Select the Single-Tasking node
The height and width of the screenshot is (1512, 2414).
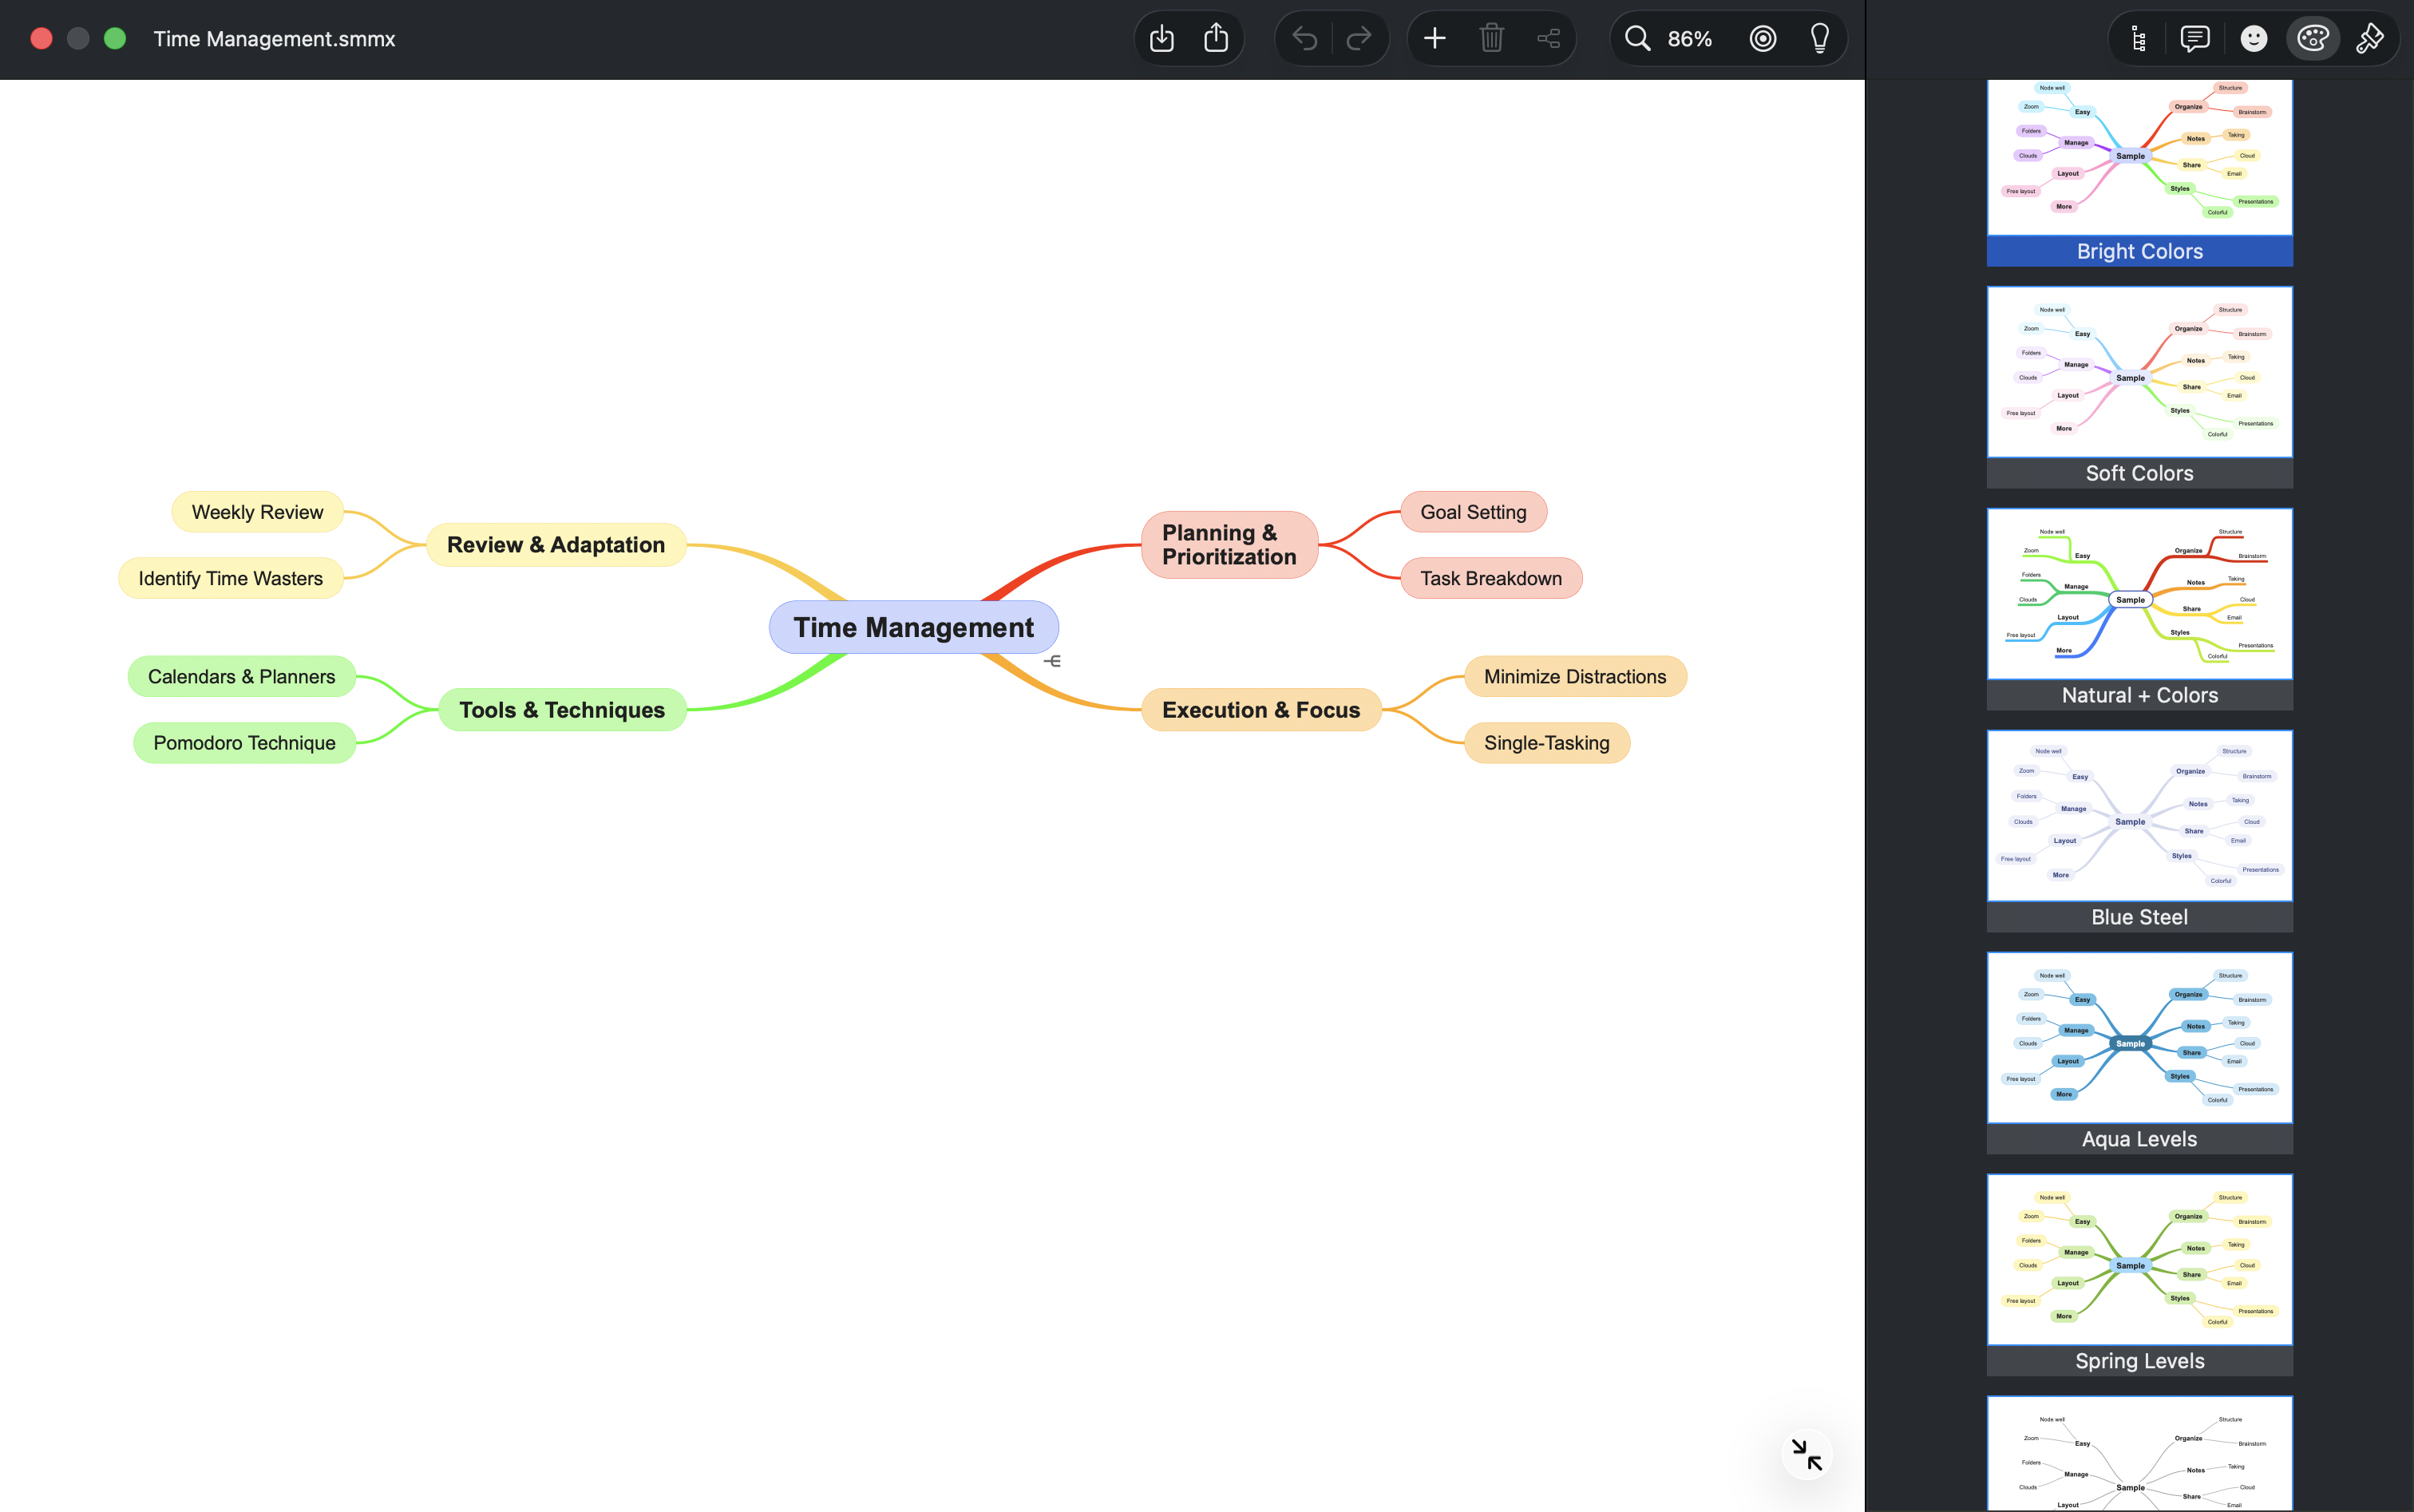(x=1547, y=743)
